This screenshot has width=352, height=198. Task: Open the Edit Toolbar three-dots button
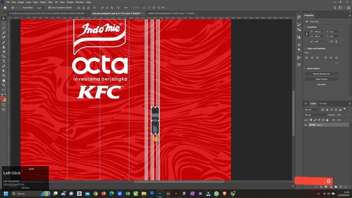tap(4, 90)
